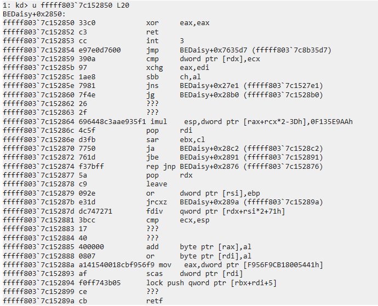Image resolution: width=378 pixels, height=306 pixels.
Task: Click the 'xchg' instruction mnemonic
Action: point(154,68)
